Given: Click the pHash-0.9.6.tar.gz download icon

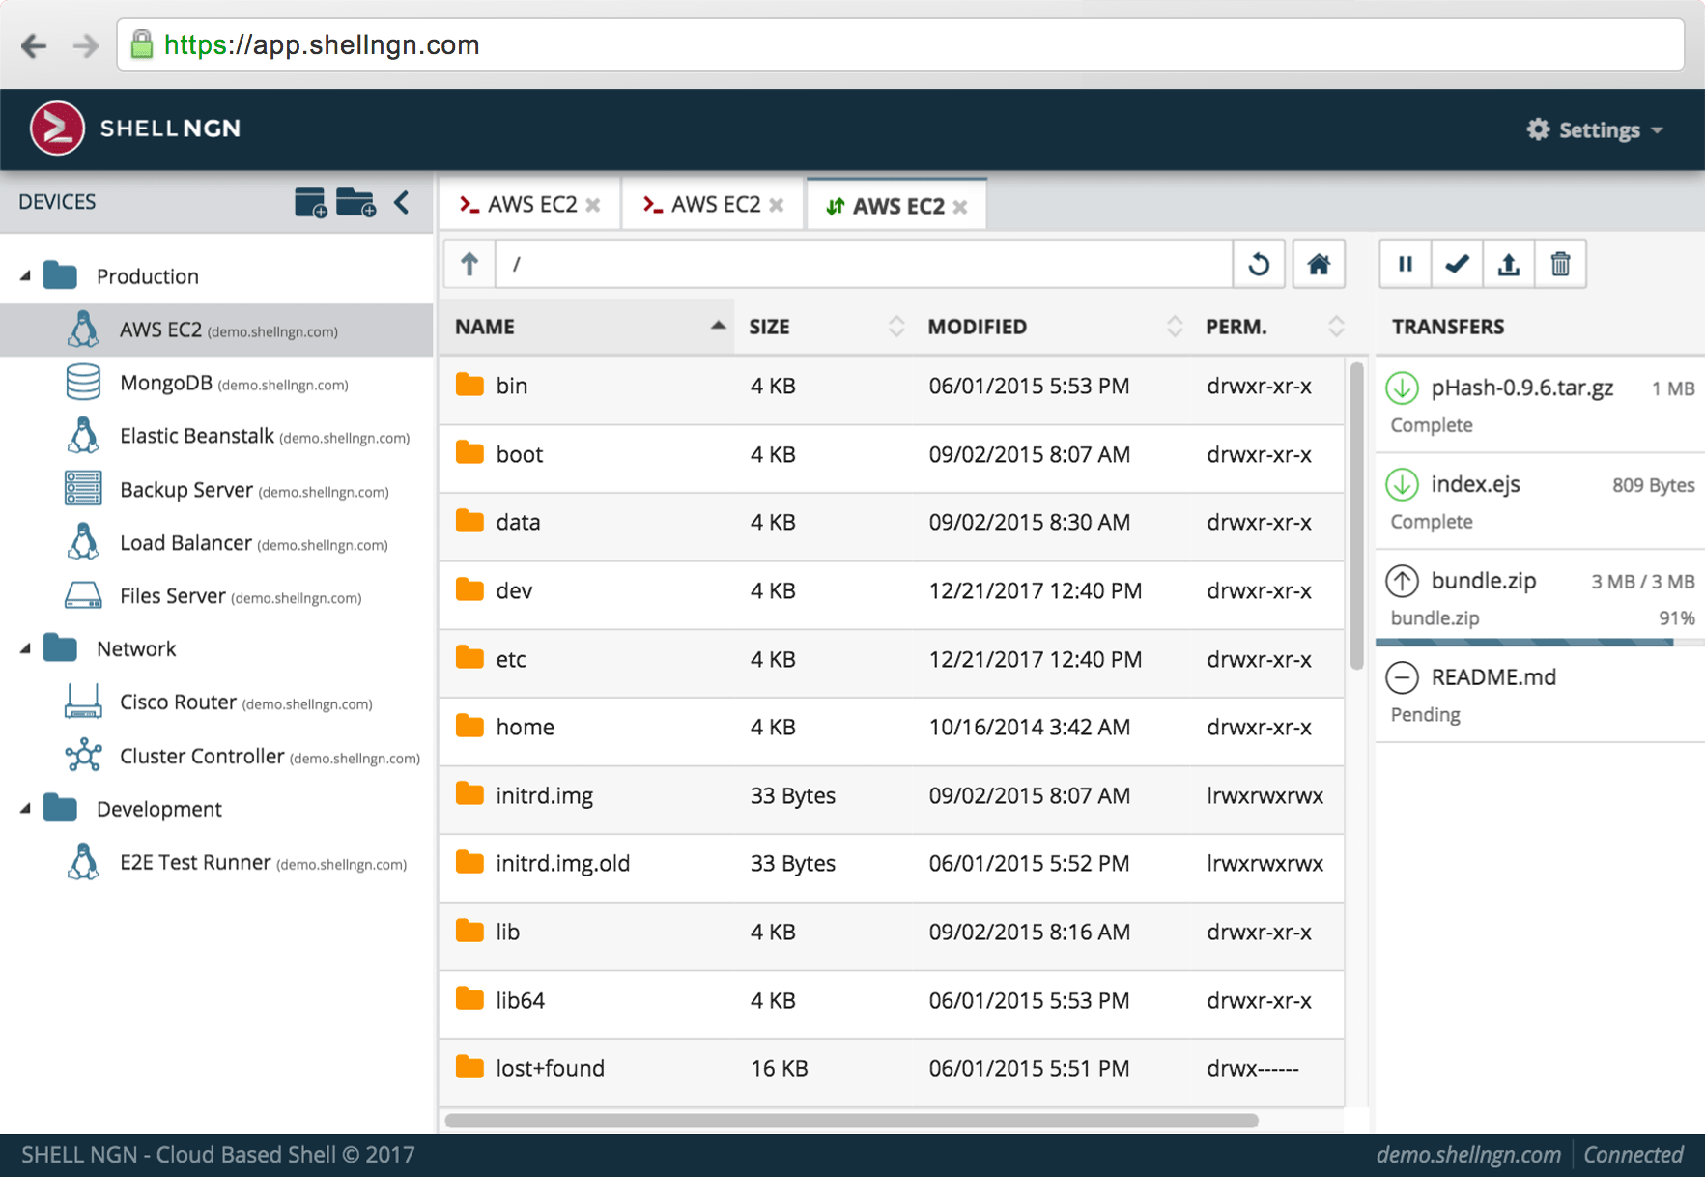Looking at the screenshot, I should point(1402,388).
